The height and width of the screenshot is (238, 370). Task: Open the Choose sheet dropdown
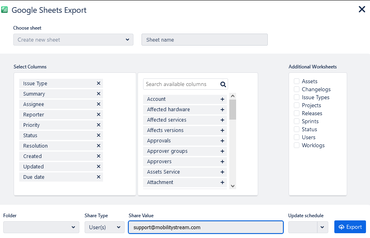click(x=73, y=40)
